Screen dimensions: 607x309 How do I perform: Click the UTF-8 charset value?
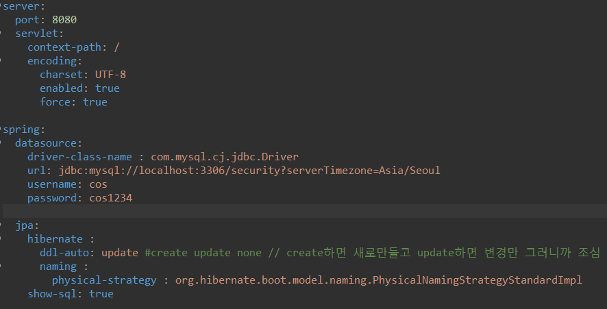pyautogui.click(x=110, y=75)
